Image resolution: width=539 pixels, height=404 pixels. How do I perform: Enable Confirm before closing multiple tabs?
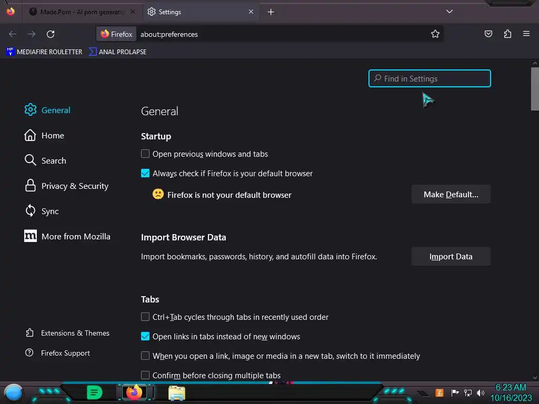tap(145, 375)
